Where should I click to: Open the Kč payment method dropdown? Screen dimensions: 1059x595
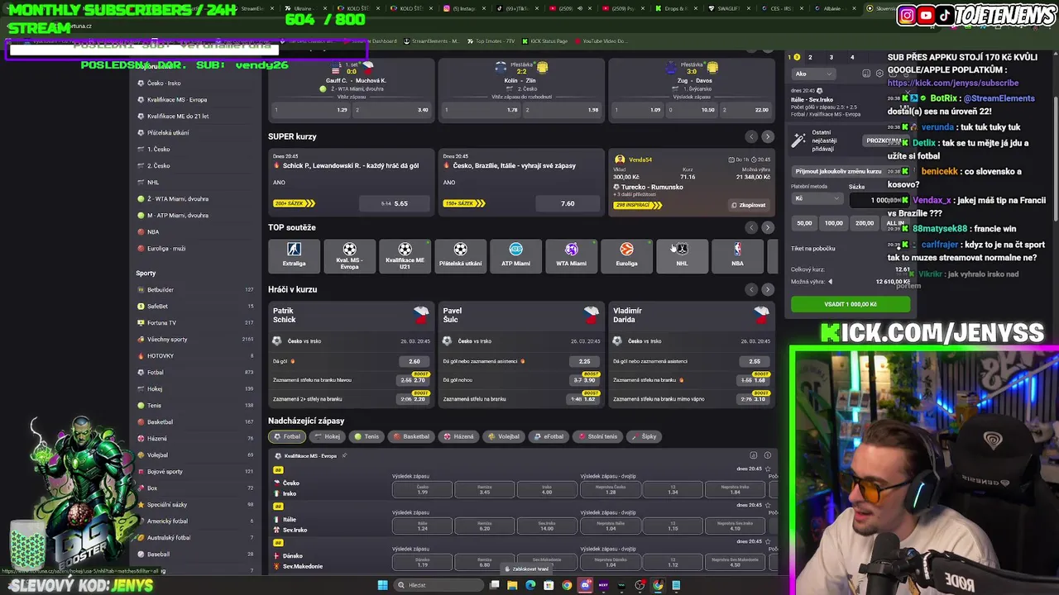(817, 199)
